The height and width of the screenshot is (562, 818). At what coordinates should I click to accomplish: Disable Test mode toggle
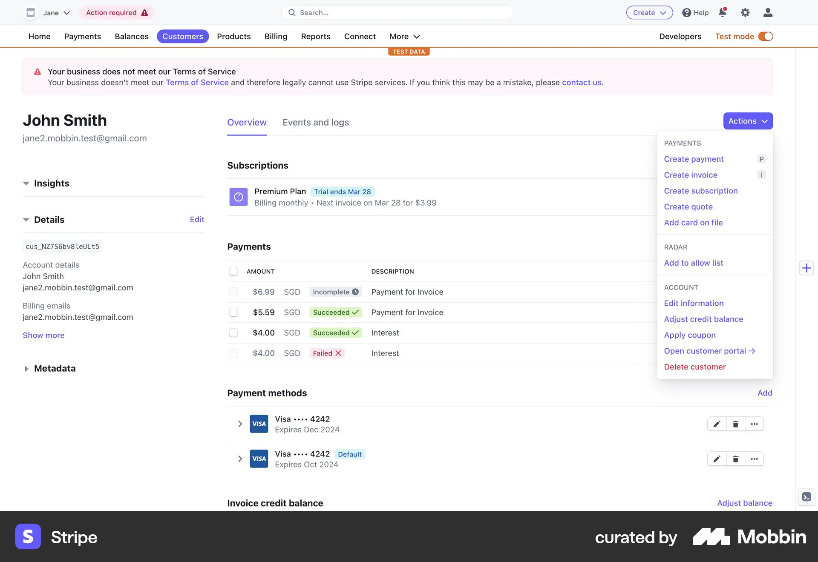pyautogui.click(x=766, y=36)
